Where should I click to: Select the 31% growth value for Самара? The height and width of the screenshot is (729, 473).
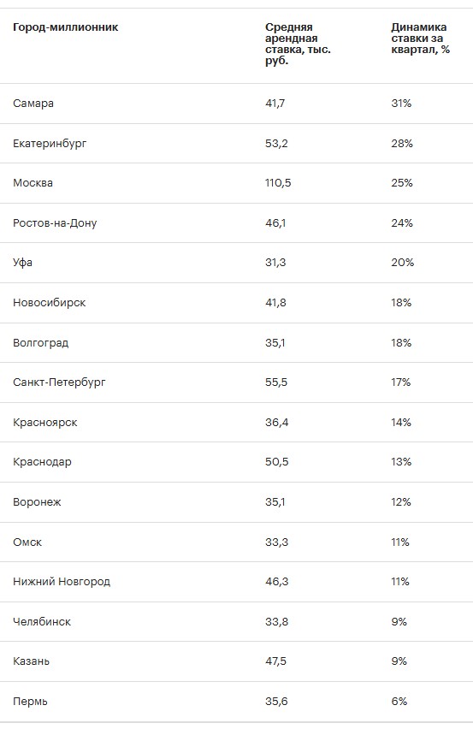point(401,104)
